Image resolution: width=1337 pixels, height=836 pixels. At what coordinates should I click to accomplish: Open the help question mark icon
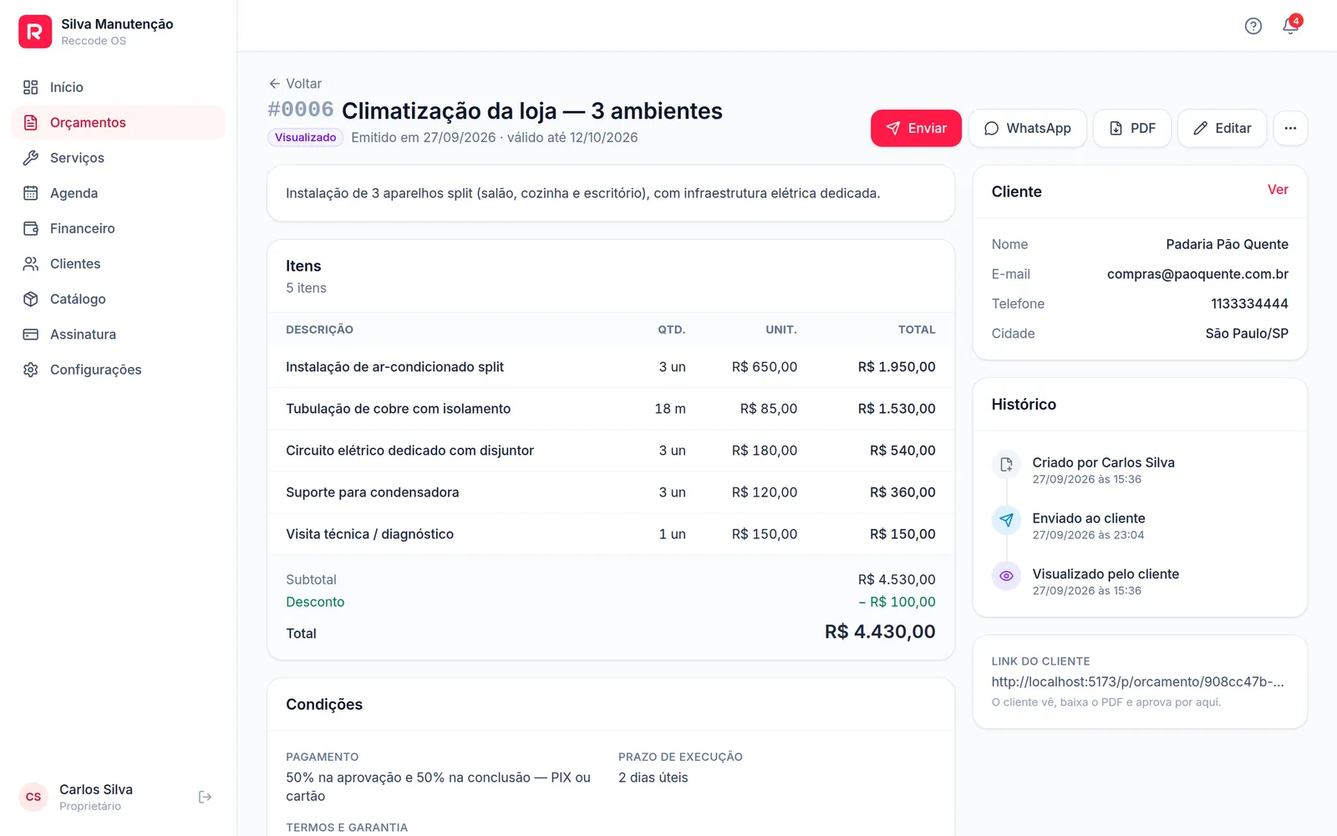(1253, 26)
